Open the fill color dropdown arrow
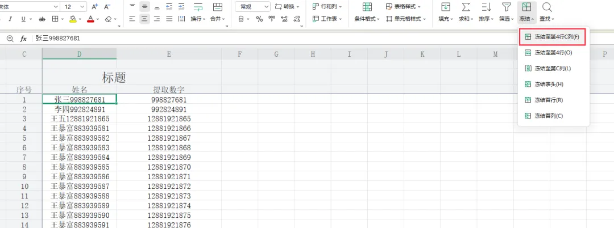Image resolution: width=614 pixels, height=228 pixels. tap(80, 19)
